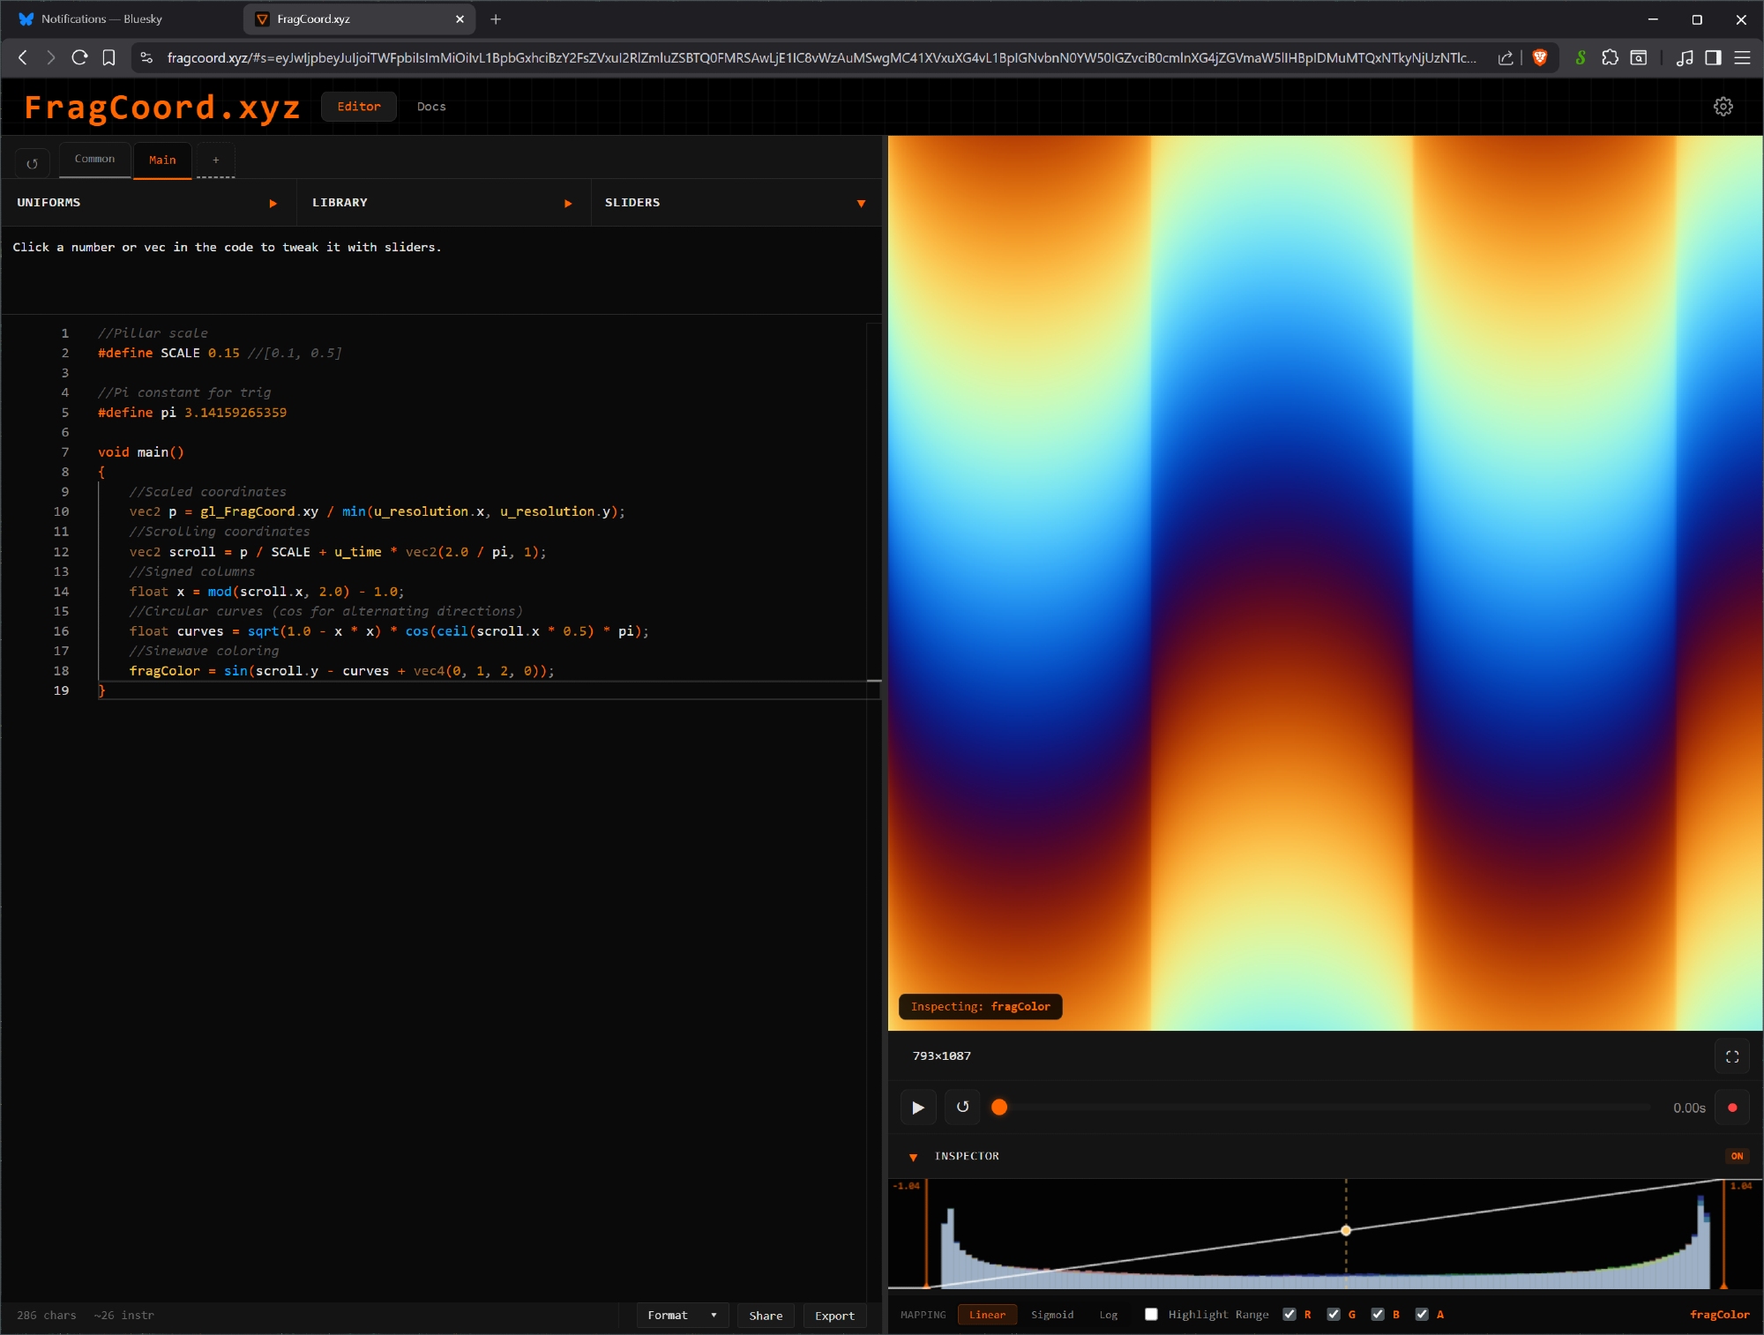The width and height of the screenshot is (1764, 1335).
Task: Click the settings gear icon
Action: coord(1723,107)
